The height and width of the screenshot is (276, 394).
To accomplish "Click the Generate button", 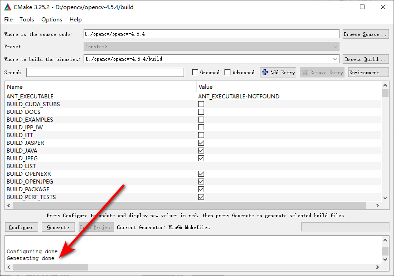I will (x=58, y=227).
